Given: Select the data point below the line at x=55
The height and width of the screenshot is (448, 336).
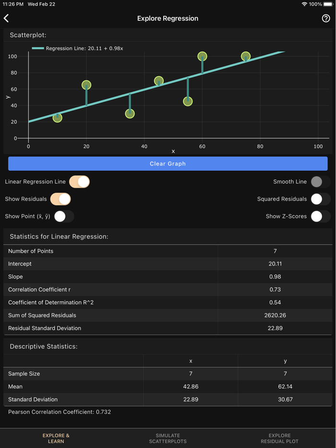Looking at the screenshot, I should coord(188,101).
